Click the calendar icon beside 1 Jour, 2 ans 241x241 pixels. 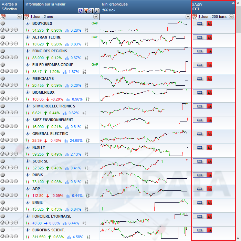[27, 17]
